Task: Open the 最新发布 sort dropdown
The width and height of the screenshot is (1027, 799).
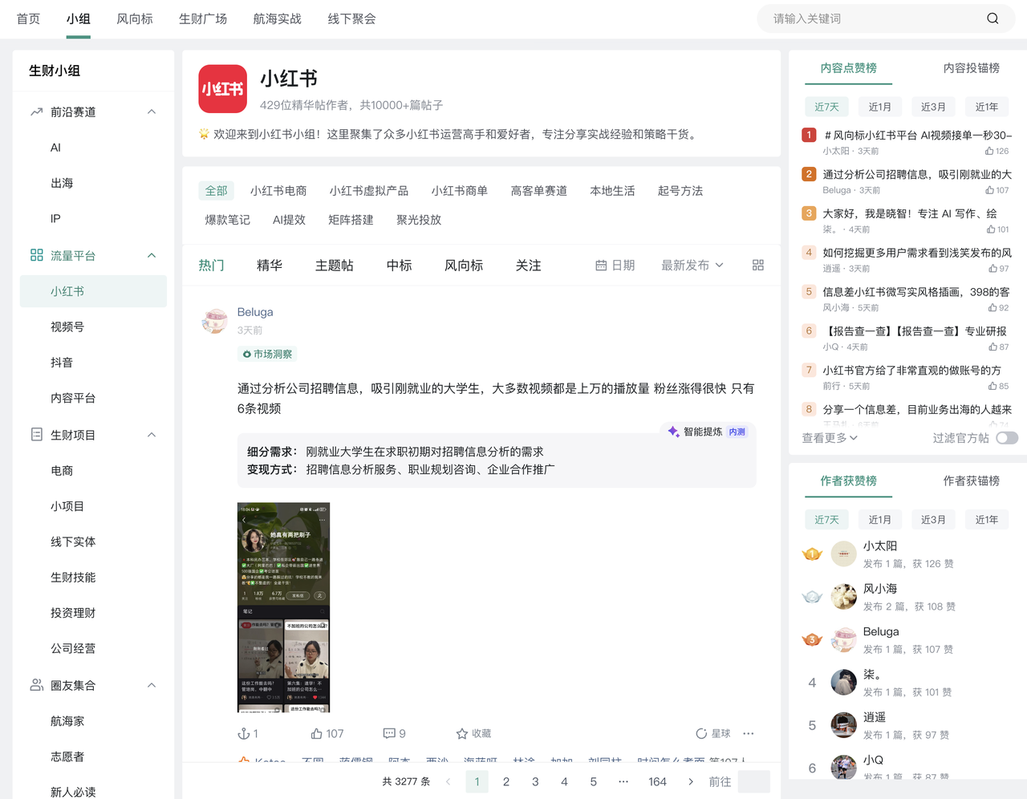Action: coord(692,266)
